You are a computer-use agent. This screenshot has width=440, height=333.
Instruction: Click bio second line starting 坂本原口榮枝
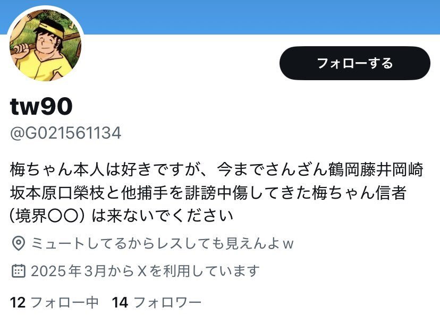[x=208, y=193]
